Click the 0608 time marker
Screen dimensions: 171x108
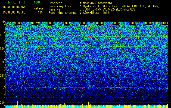pyautogui.click(x=132, y=23)
